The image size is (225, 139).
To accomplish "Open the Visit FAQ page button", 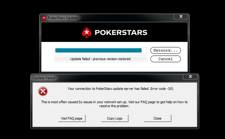I will [72, 119].
